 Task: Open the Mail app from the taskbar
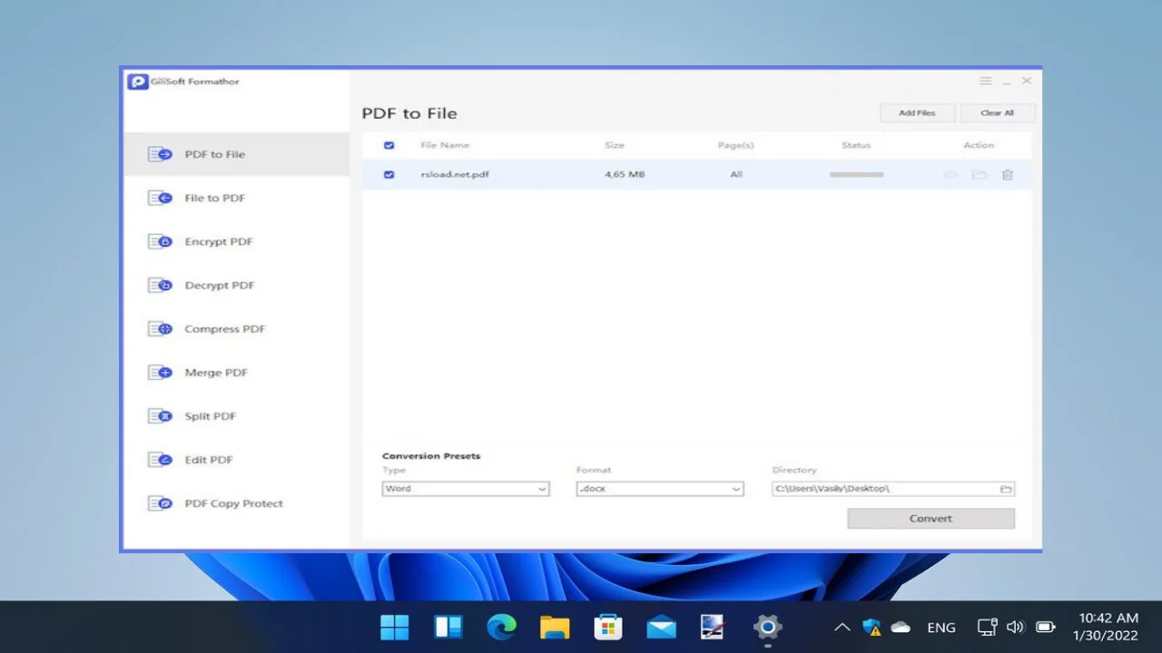tap(661, 627)
